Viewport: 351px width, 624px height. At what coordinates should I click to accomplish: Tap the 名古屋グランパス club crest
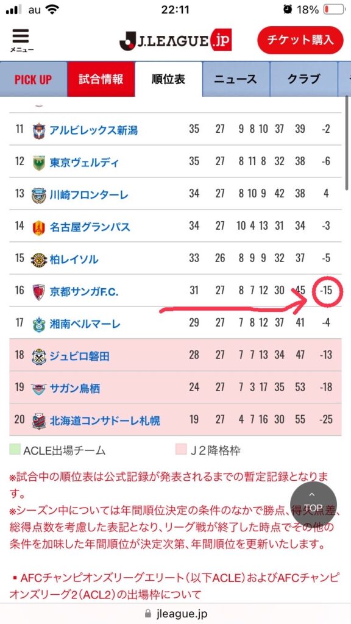38,228
